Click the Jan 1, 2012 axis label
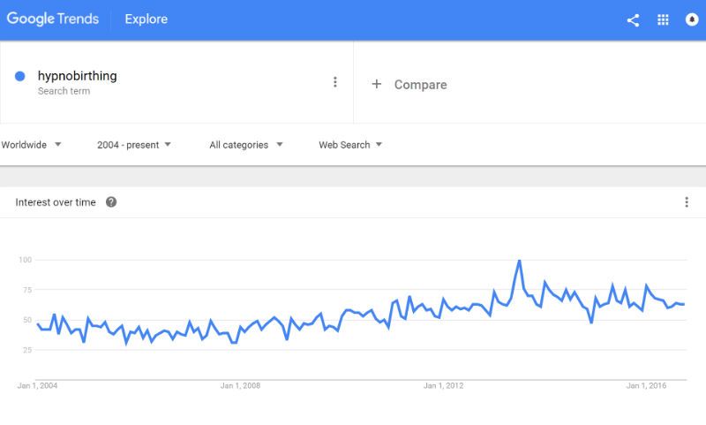The image size is (706, 425). pyautogui.click(x=443, y=386)
